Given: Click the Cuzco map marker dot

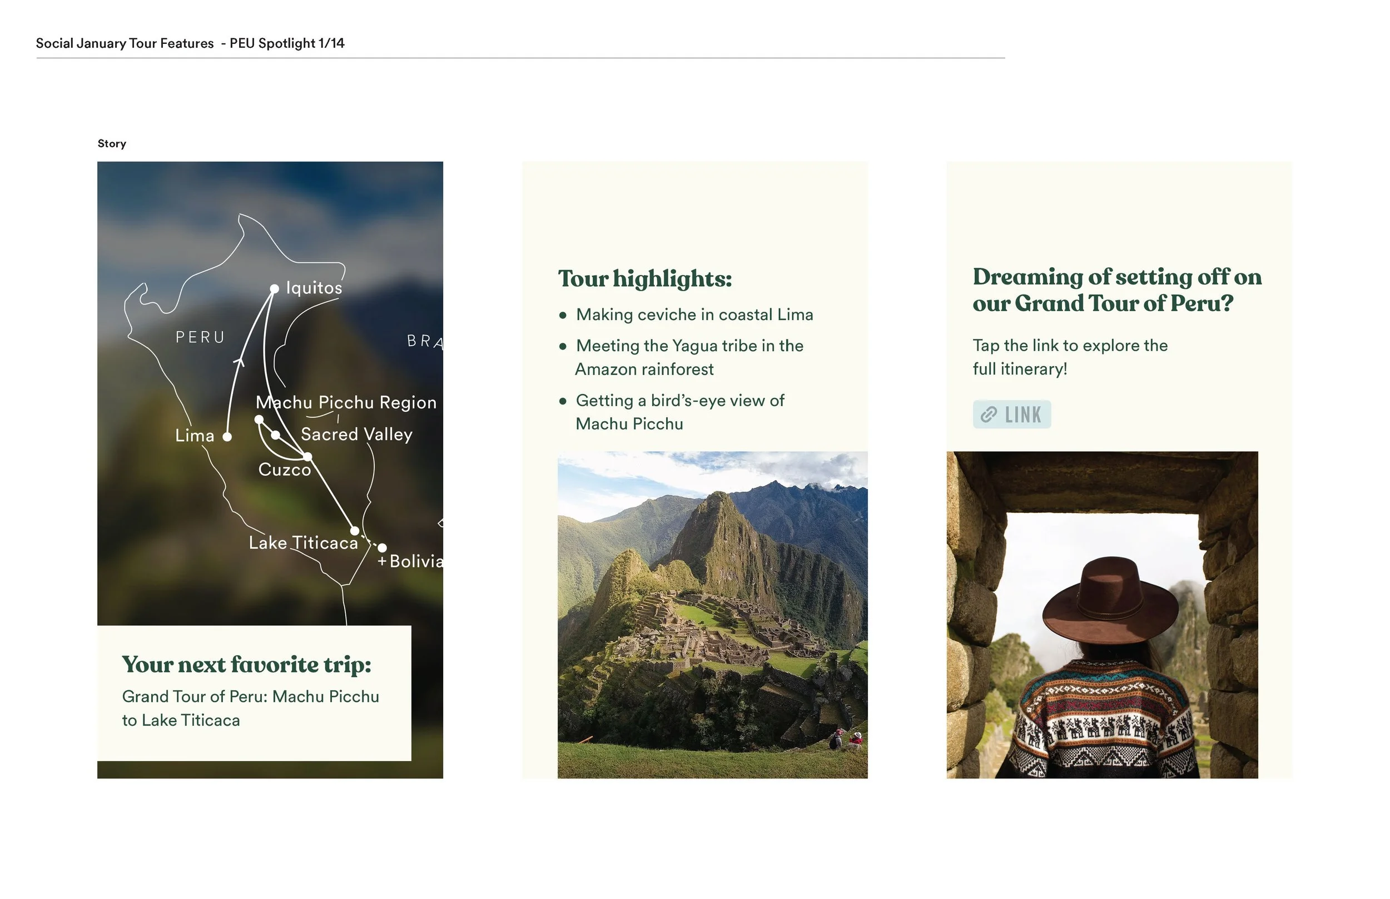Looking at the screenshot, I should point(308,457).
